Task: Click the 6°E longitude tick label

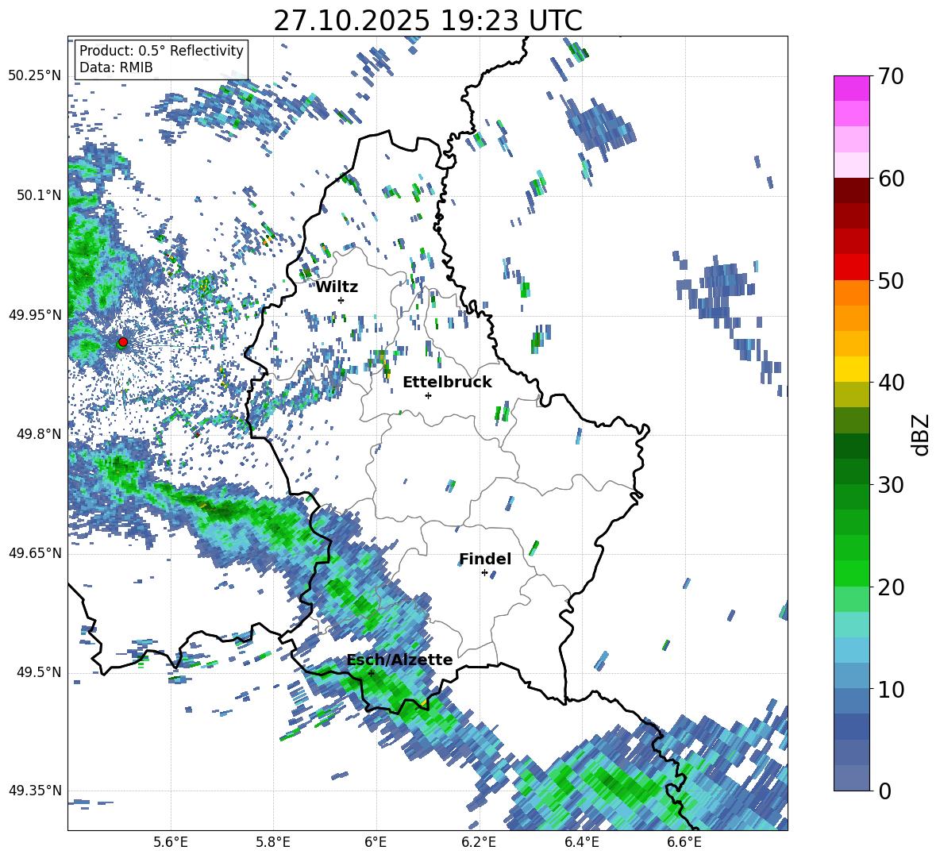Action: [376, 843]
